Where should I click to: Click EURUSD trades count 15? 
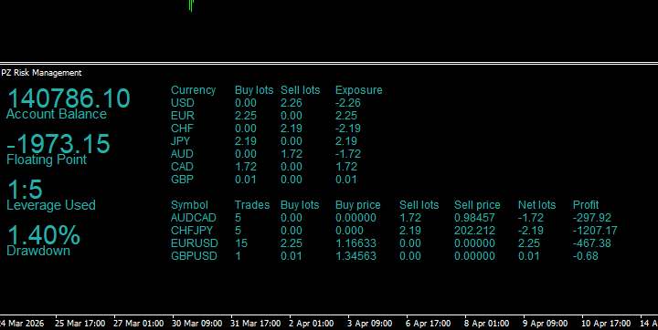click(x=241, y=243)
